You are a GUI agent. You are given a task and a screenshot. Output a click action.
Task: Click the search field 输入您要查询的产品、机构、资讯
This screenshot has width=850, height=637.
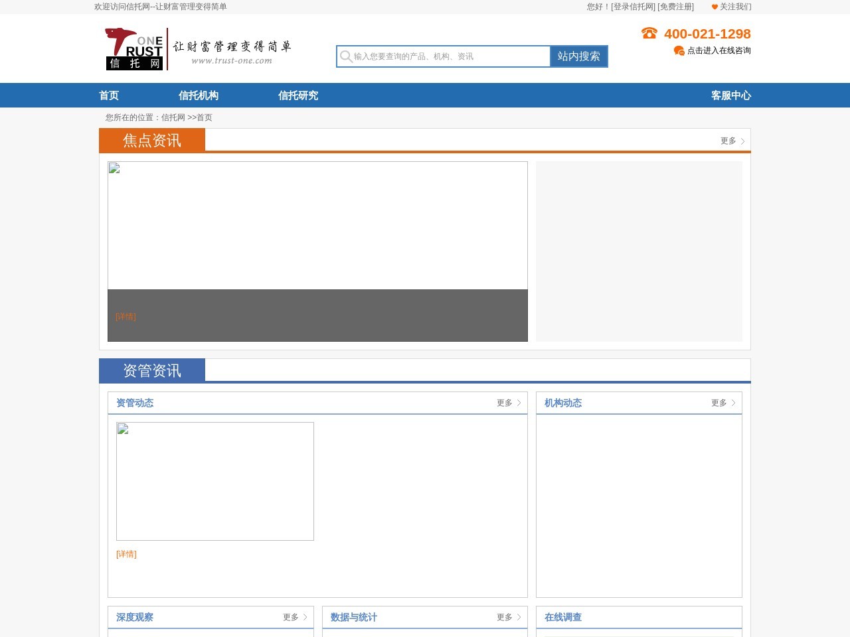[444, 56]
